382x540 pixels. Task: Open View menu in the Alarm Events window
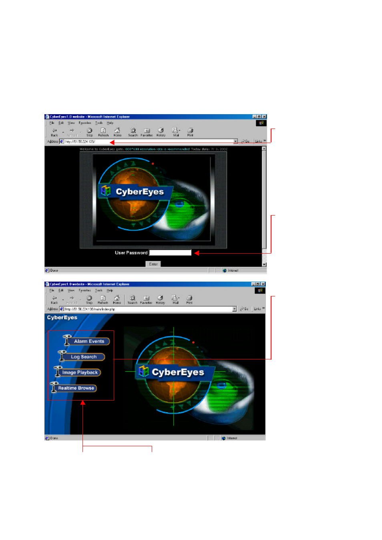(x=71, y=290)
